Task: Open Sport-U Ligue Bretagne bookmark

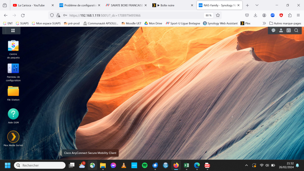Action: pyautogui.click(x=183, y=23)
